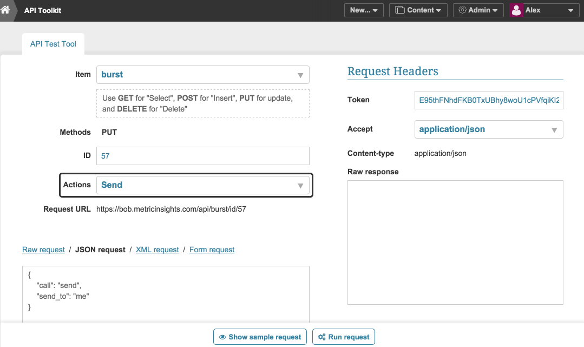Screen dimensions: 584x347
Task: Click the Token input field
Action: [x=488, y=100]
